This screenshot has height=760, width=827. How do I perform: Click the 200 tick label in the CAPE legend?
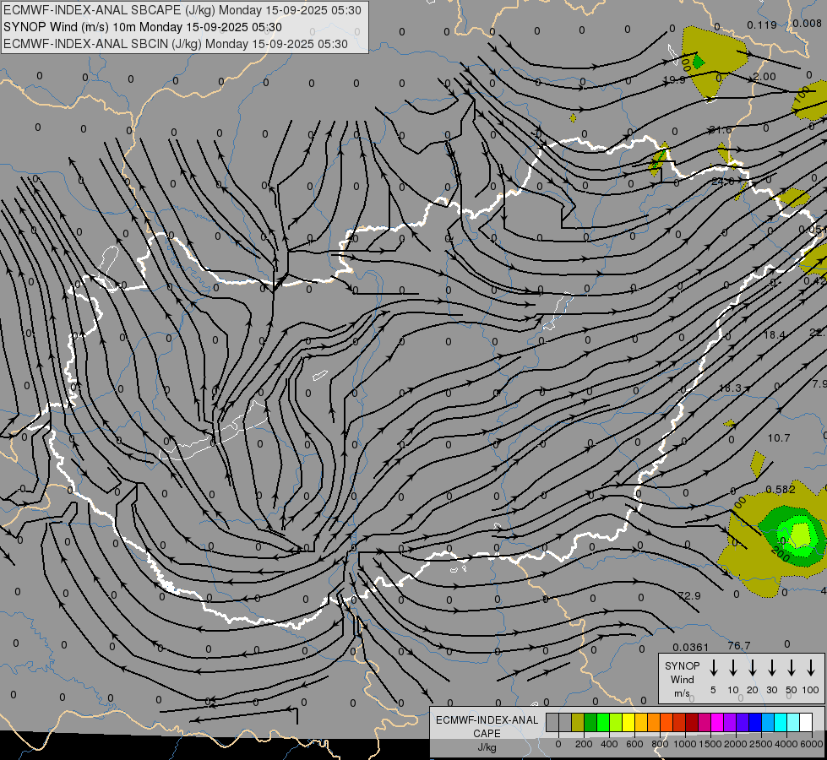pos(584,744)
